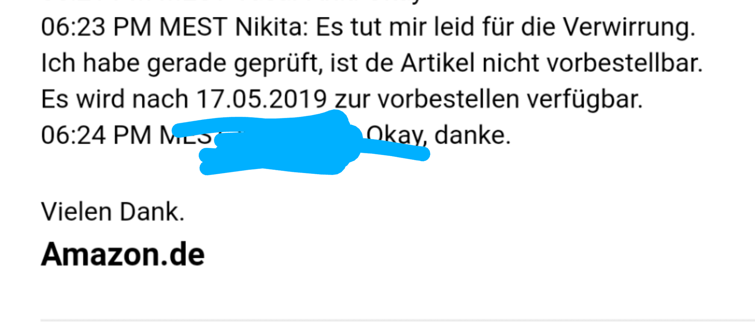Screen dimensions: 755x335
Task: Click the blue scribble redaction mark
Action: coord(301,143)
